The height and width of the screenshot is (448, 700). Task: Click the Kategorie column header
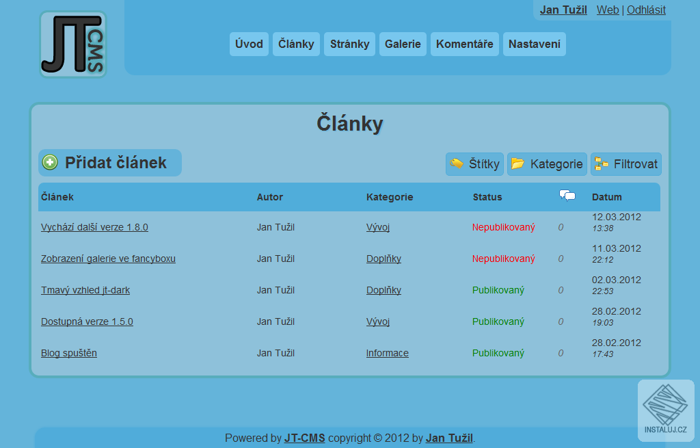(x=390, y=197)
